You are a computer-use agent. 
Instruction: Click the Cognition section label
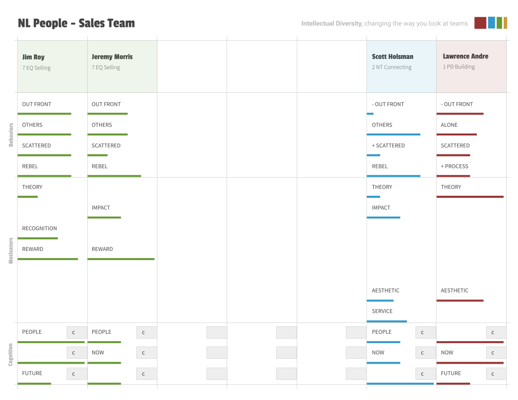11,354
